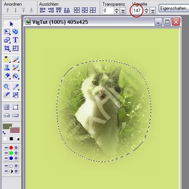Choose the Crop tool

click(x=7, y=48)
